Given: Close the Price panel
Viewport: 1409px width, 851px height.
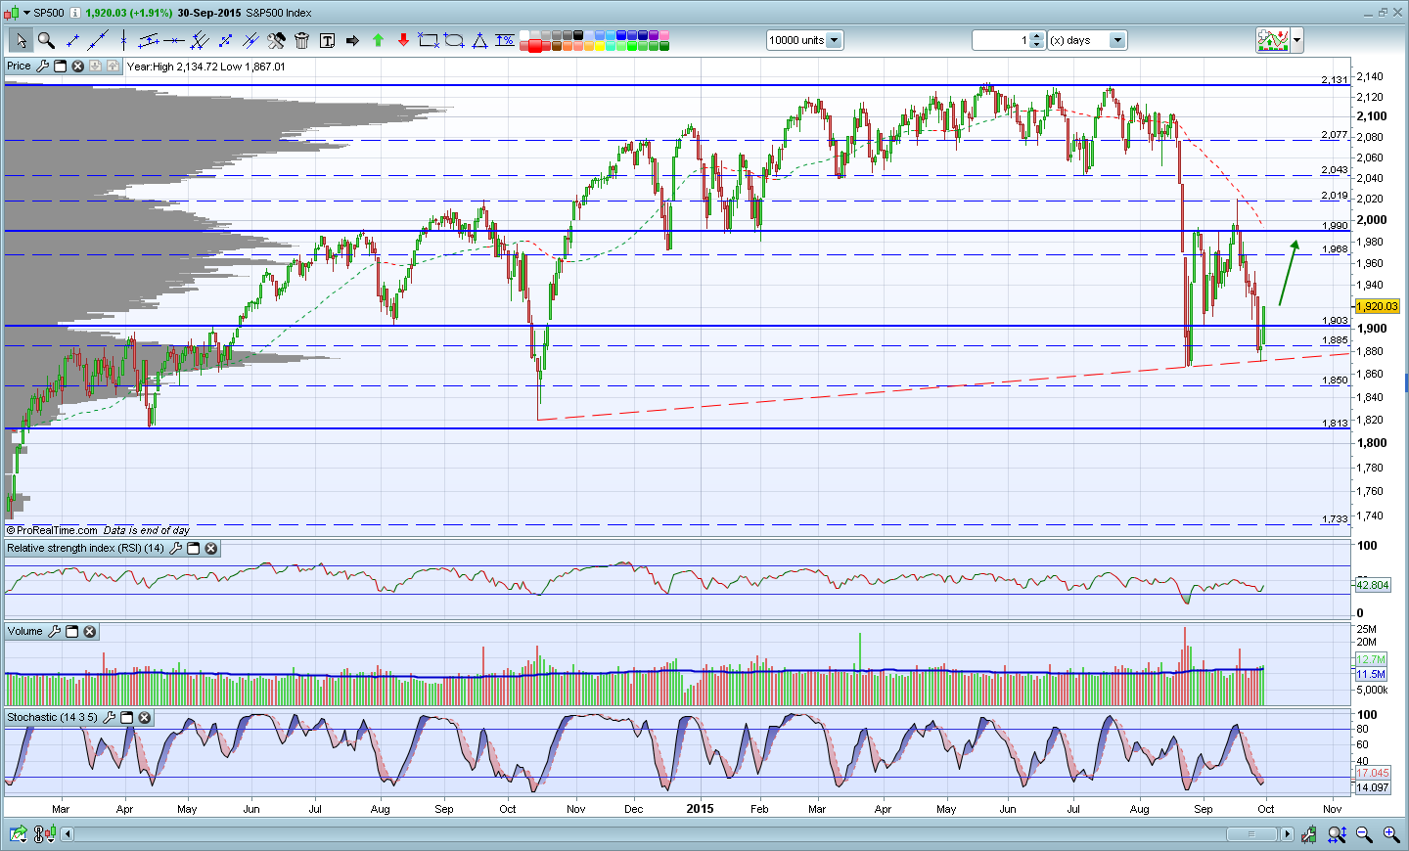Looking at the screenshot, I should click(78, 67).
